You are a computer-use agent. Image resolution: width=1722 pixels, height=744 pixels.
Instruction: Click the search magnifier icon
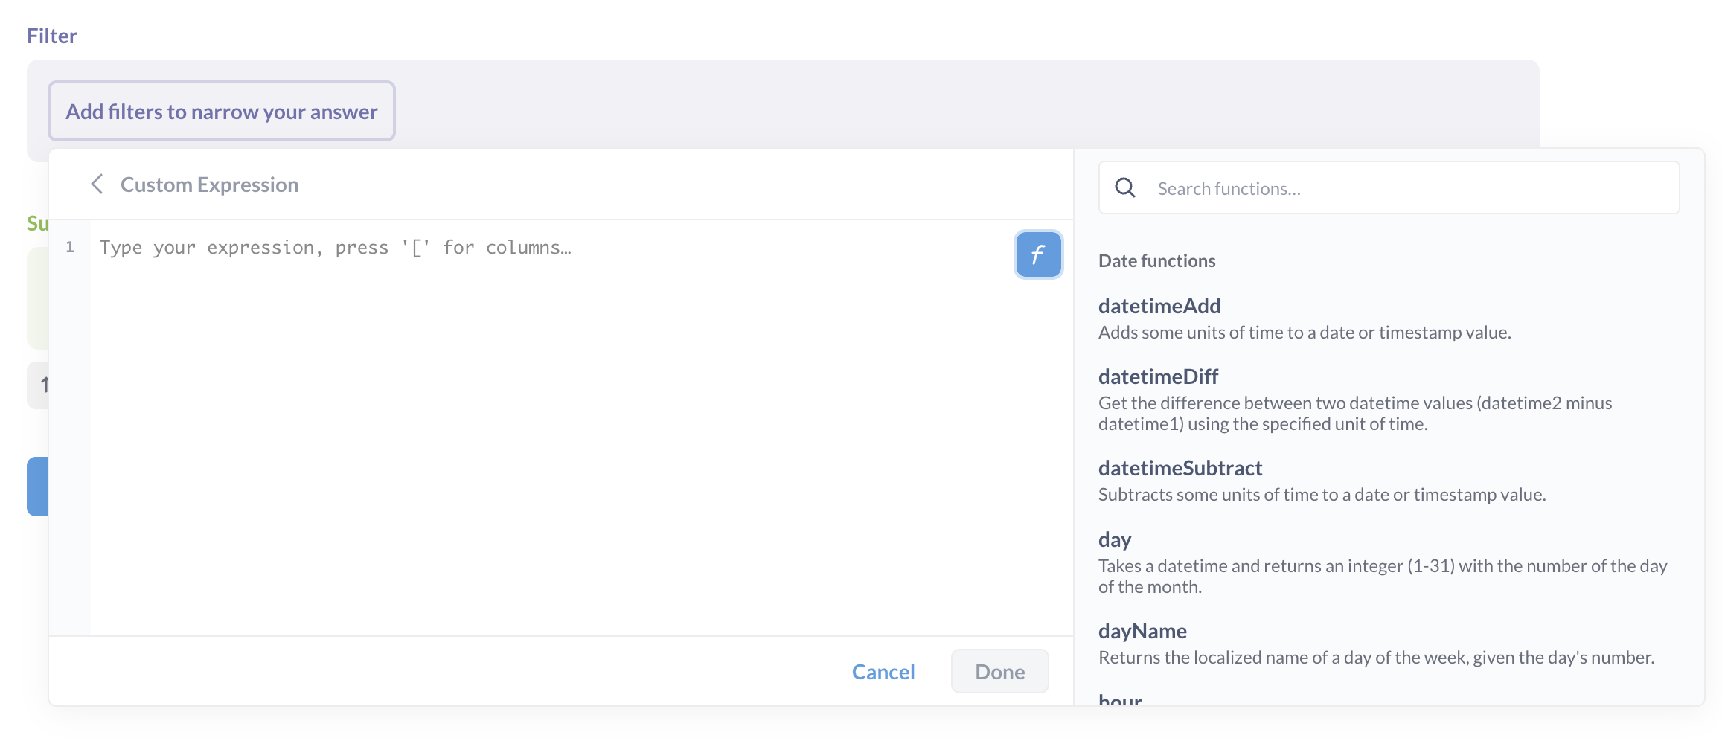[1124, 187]
